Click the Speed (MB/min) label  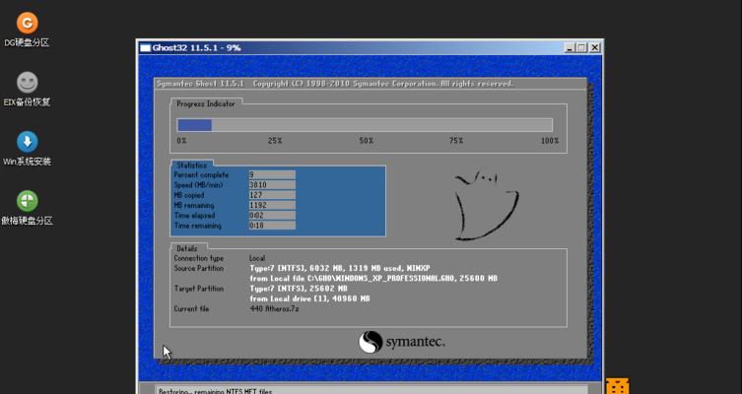click(x=198, y=185)
